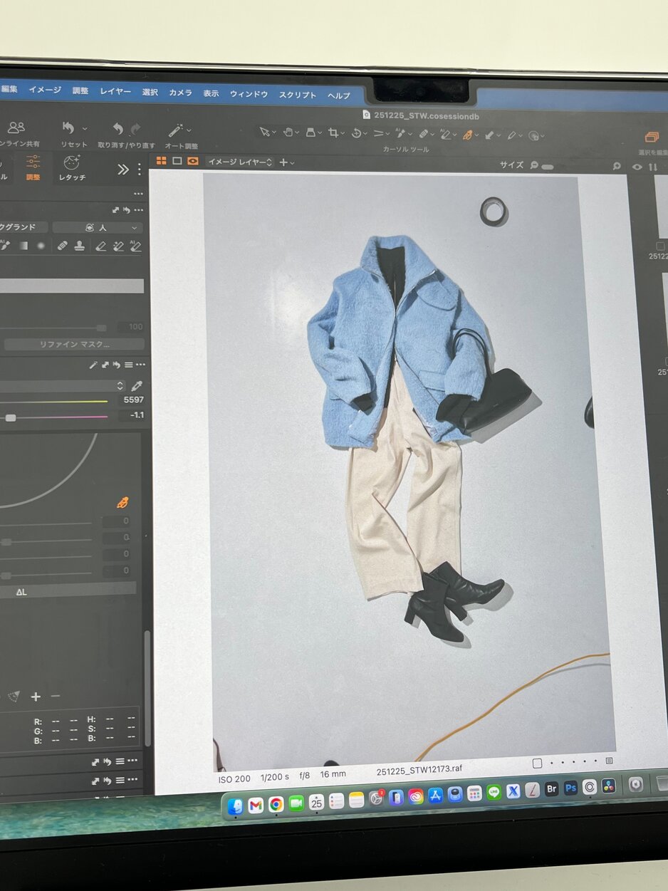The width and height of the screenshot is (668, 891).
Task: Open the カメラ (Camera) menu
Action: tap(180, 93)
